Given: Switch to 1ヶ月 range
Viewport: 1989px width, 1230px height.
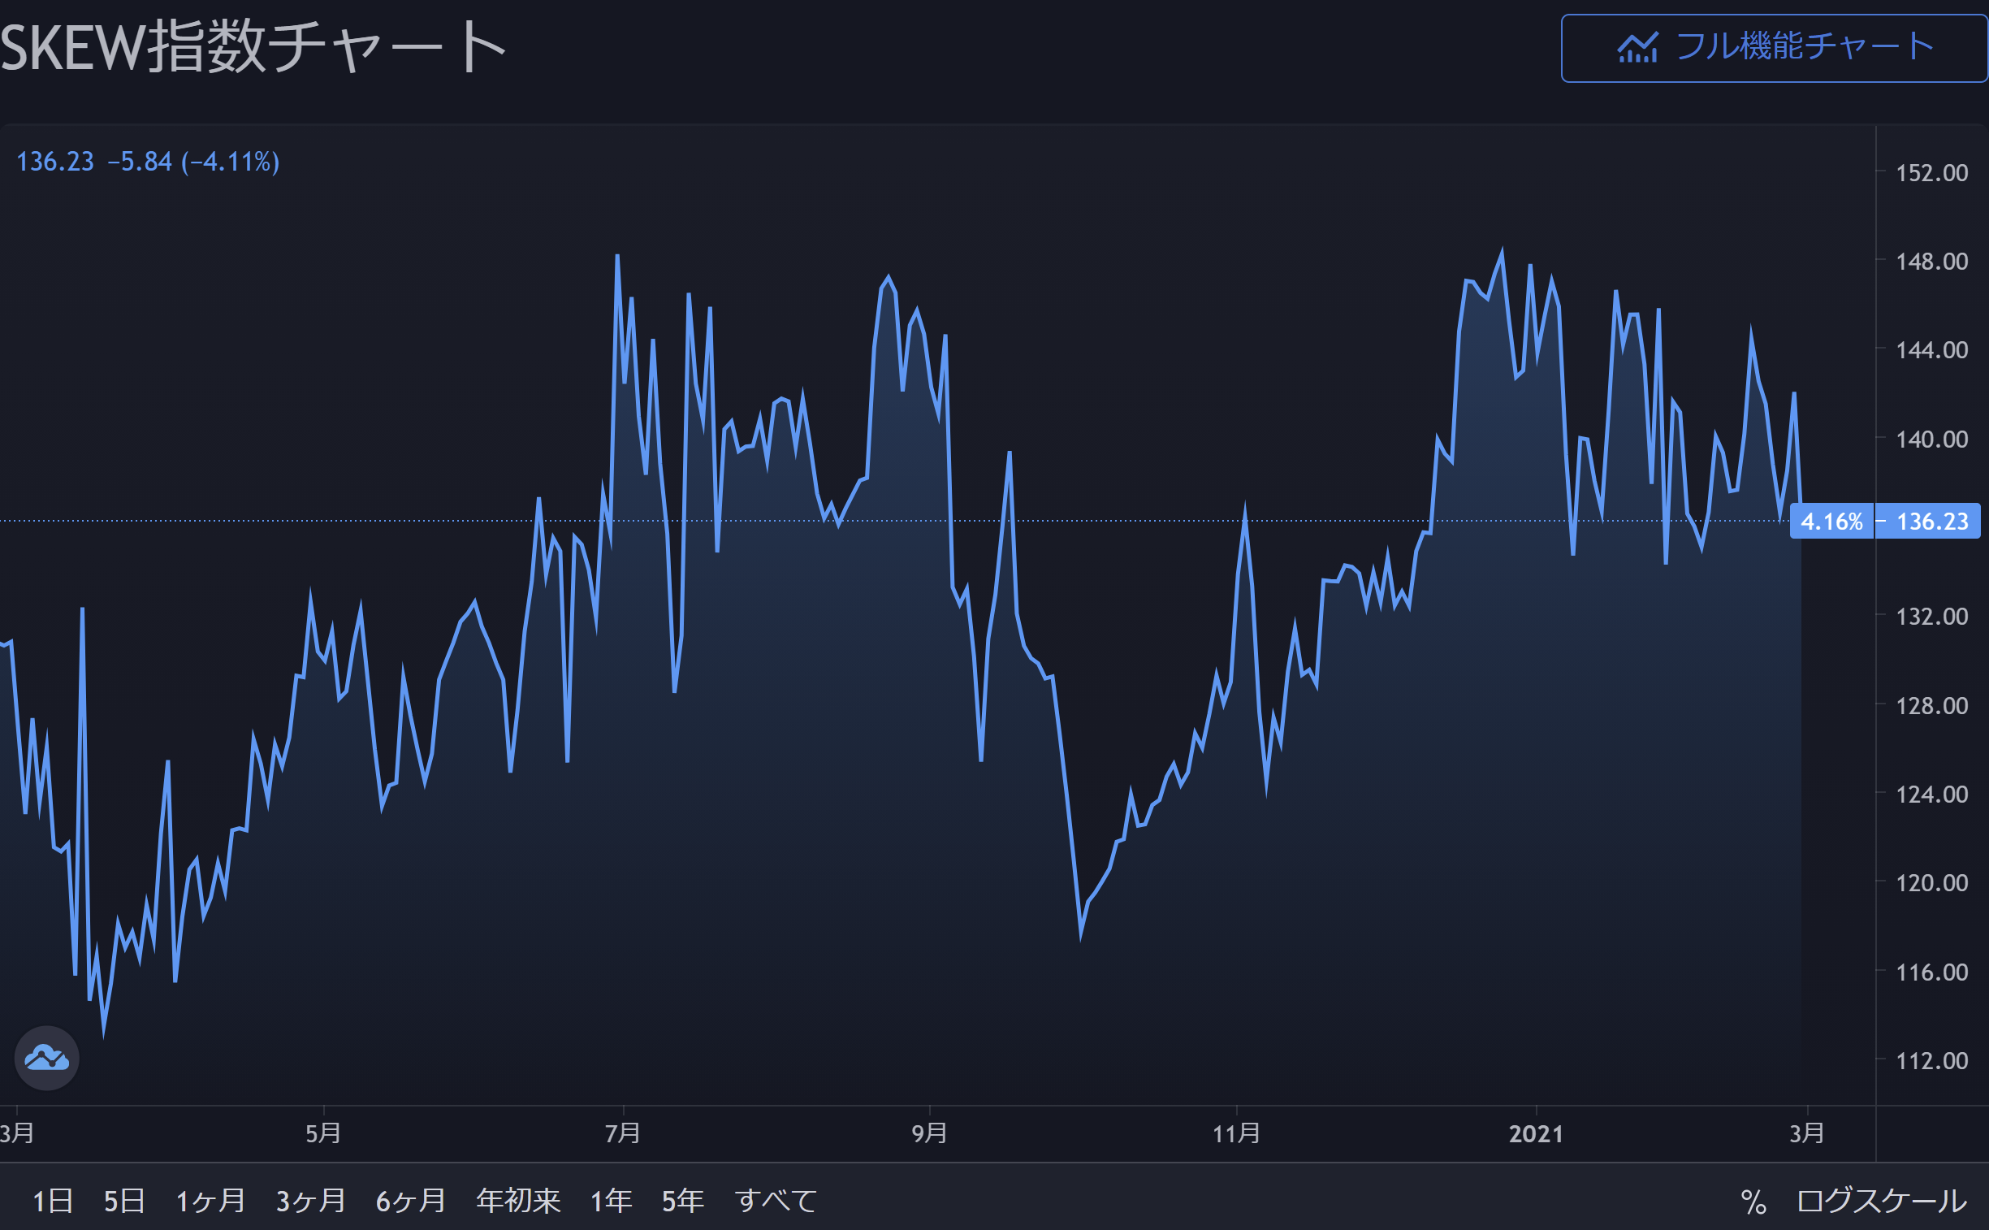Looking at the screenshot, I should pyautogui.click(x=210, y=1201).
